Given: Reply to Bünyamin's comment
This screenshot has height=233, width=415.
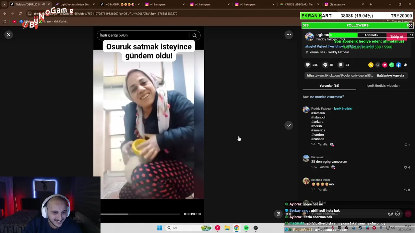Looking at the screenshot, I should click(x=324, y=167).
